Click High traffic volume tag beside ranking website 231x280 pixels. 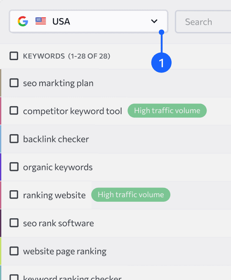click(131, 195)
